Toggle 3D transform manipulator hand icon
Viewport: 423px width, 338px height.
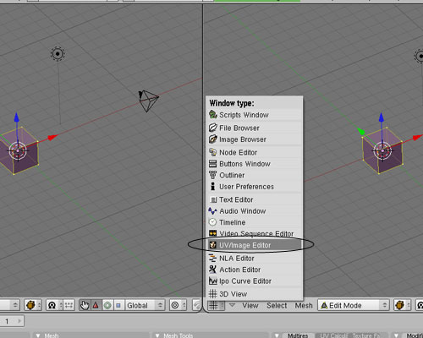click(85, 305)
